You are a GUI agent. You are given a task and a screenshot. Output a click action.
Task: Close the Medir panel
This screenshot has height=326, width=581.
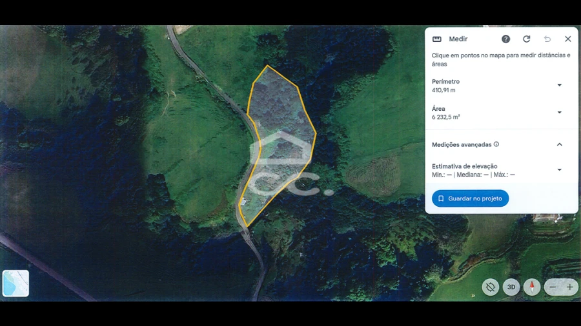[x=567, y=39]
